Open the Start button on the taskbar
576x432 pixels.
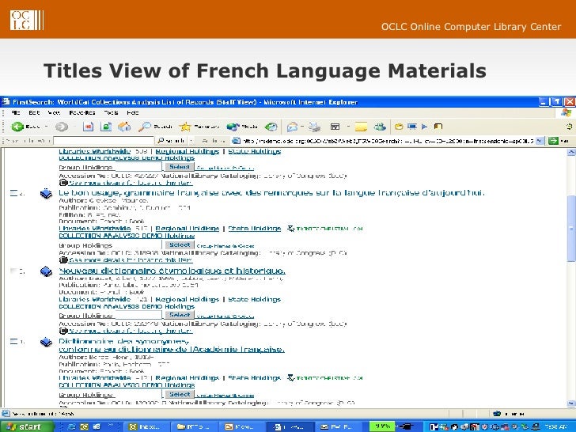click(x=25, y=426)
